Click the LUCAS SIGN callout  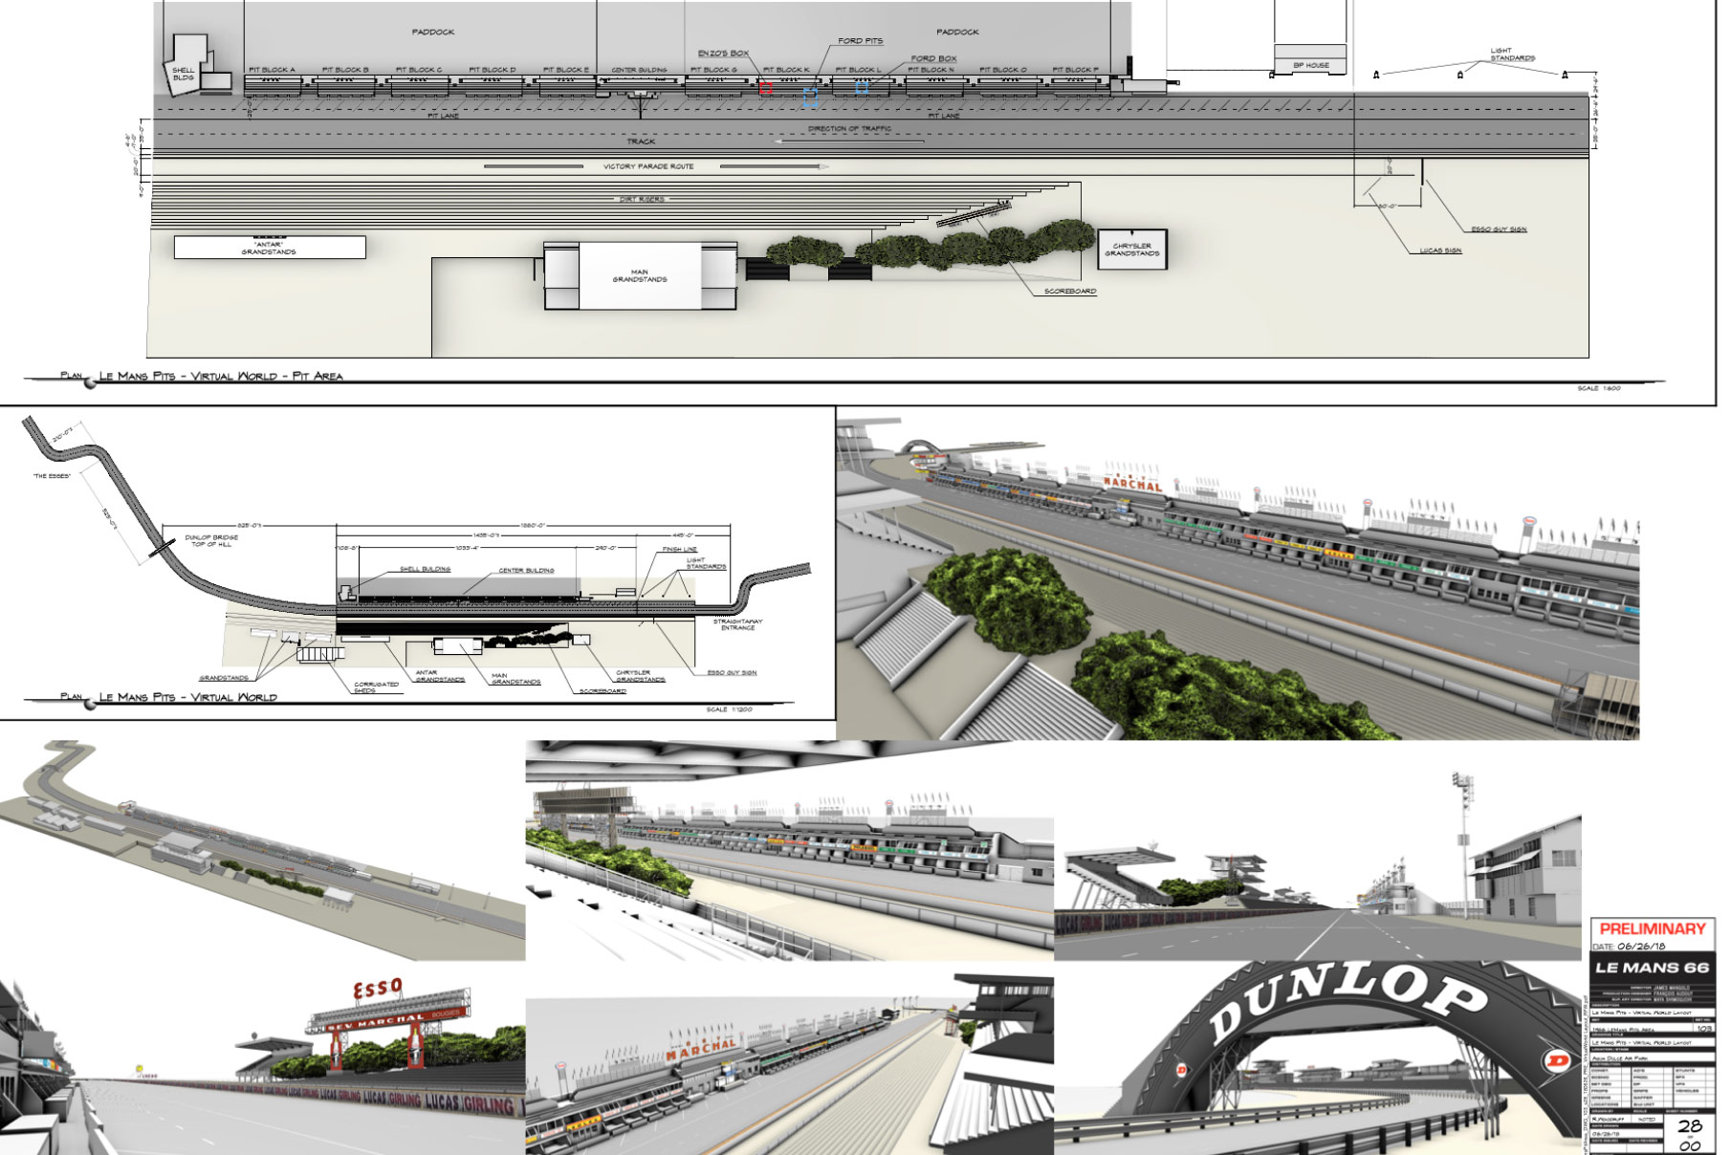click(1440, 251)
